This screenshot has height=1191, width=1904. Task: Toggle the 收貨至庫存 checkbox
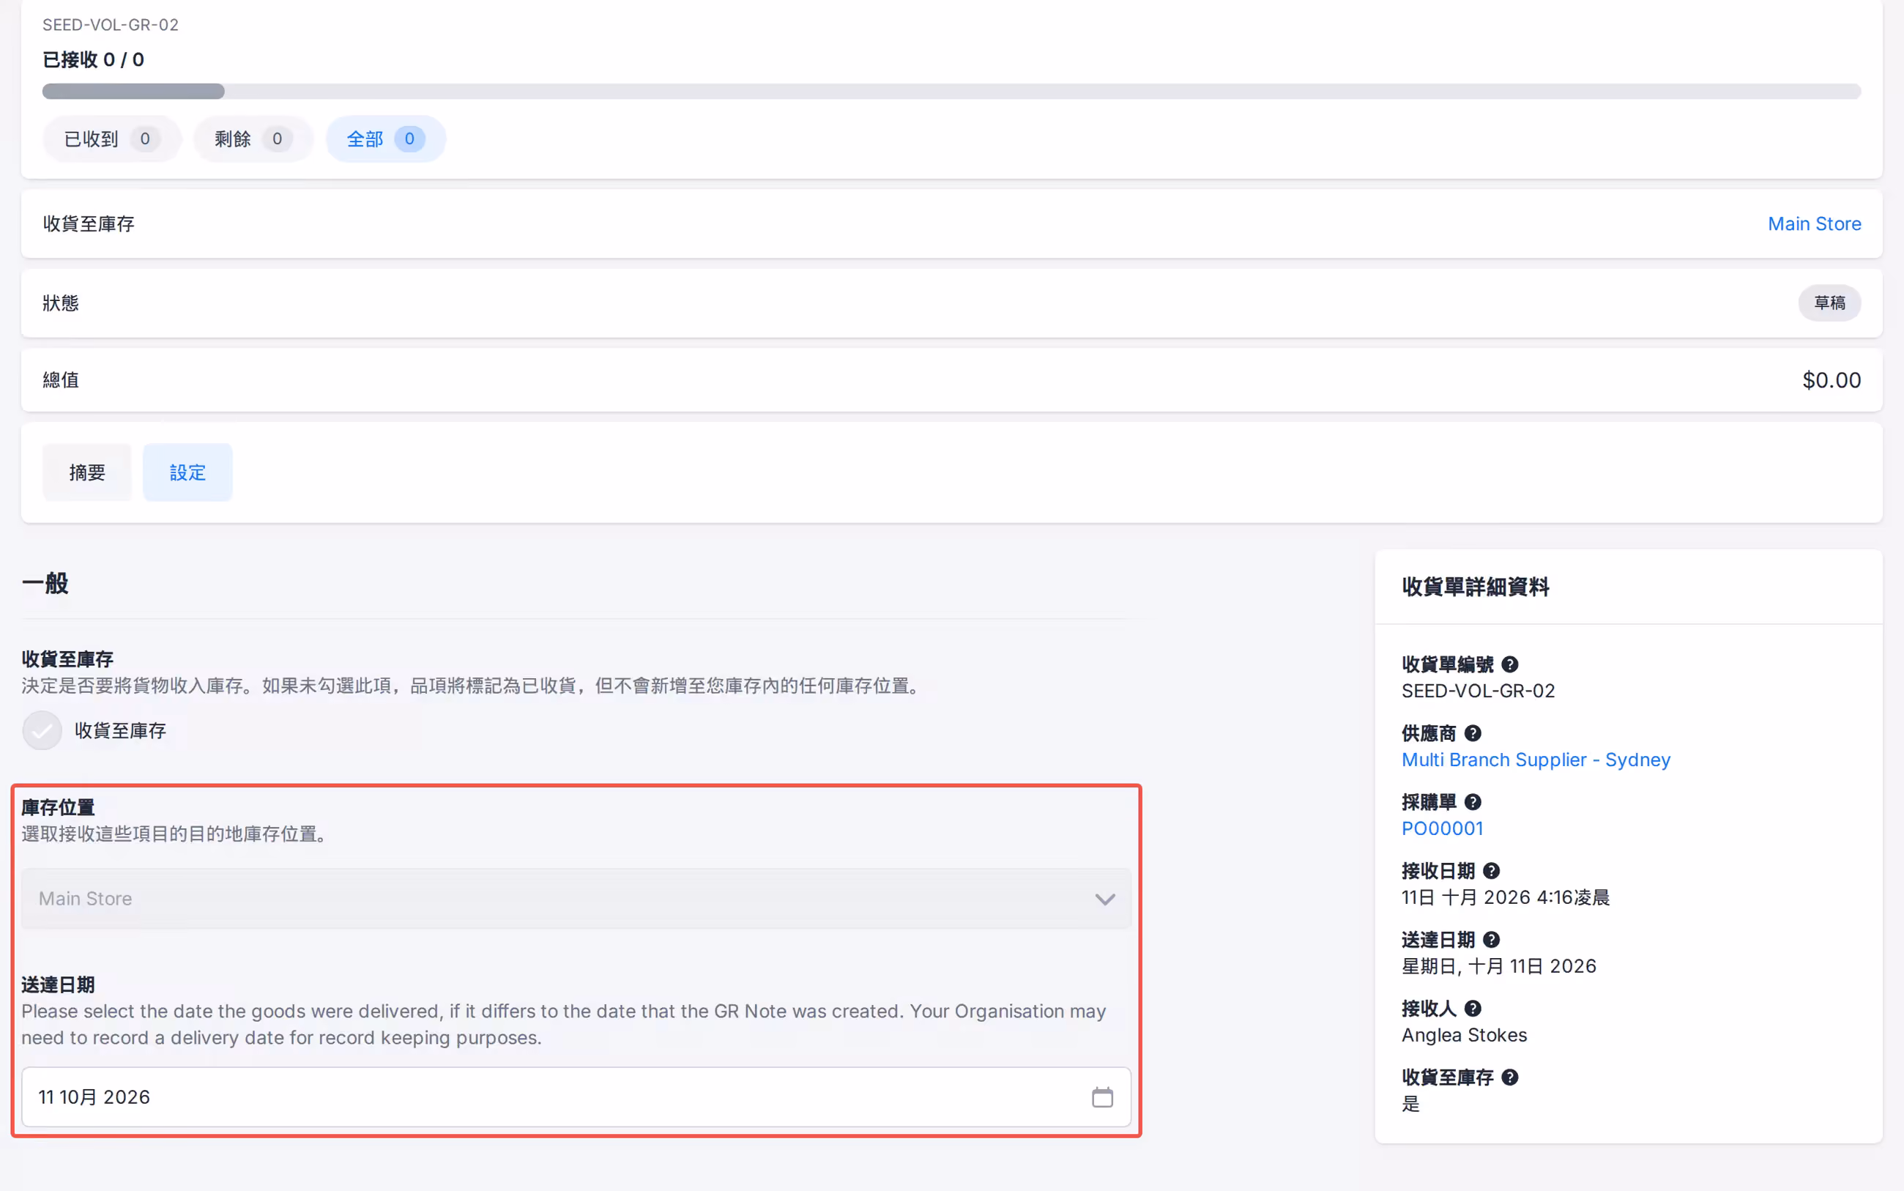(42, 730)
